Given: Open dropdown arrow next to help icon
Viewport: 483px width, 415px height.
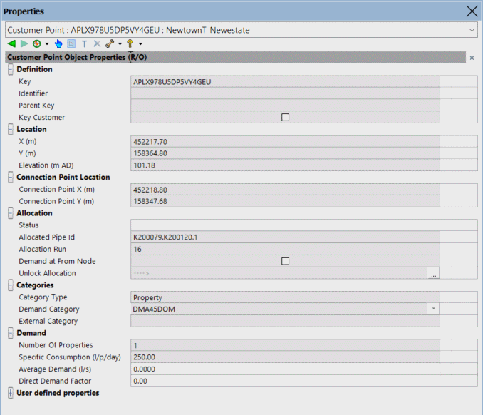Looking at the screenshot, I should click(x=140, y=43).
